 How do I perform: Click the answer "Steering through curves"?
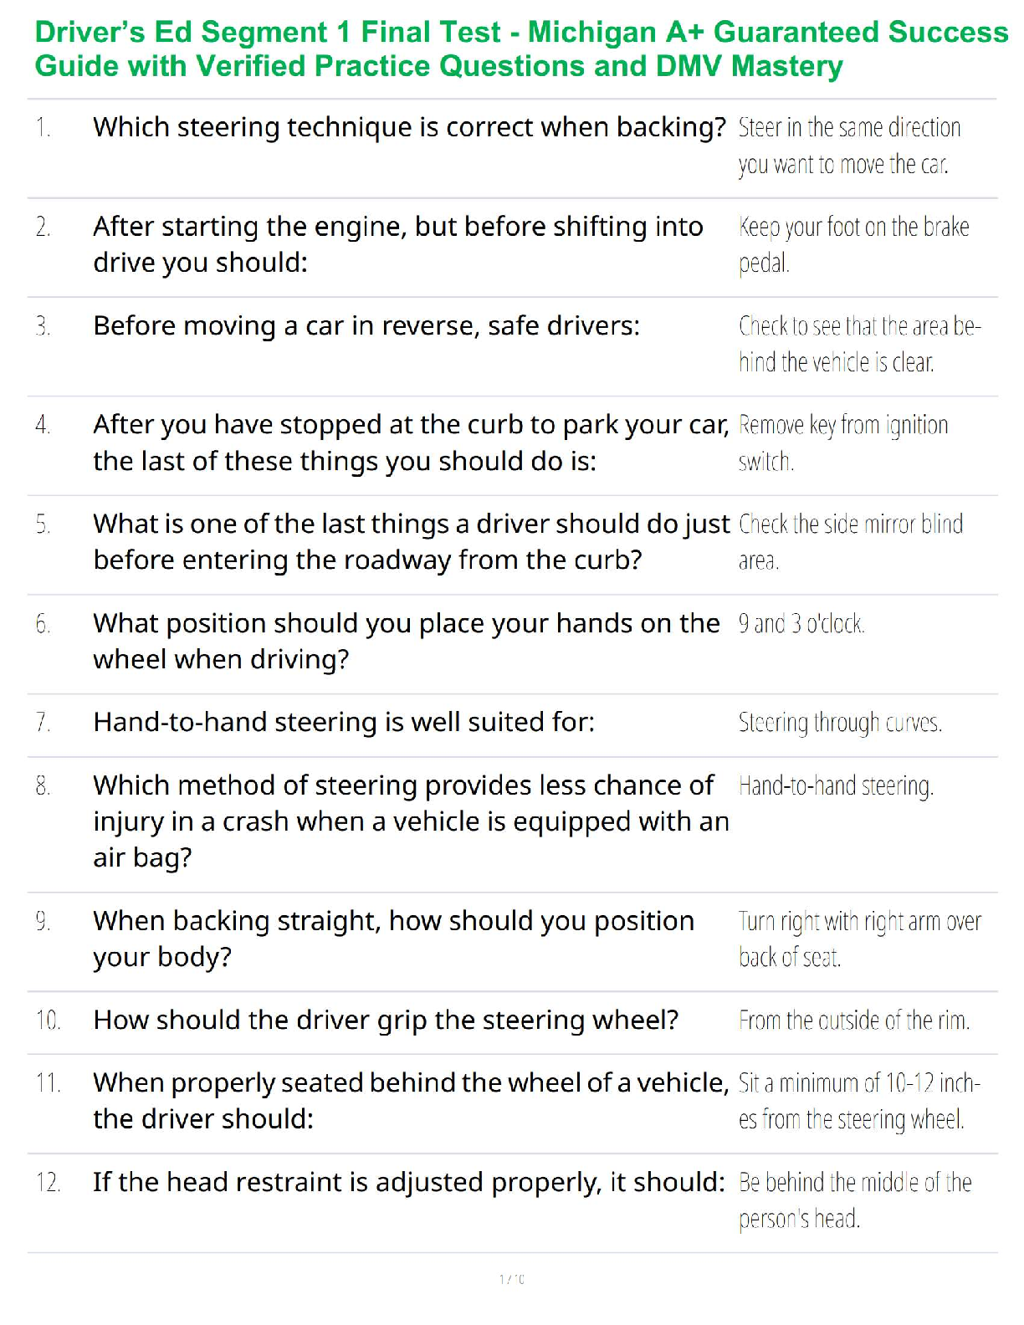point(839,723)
